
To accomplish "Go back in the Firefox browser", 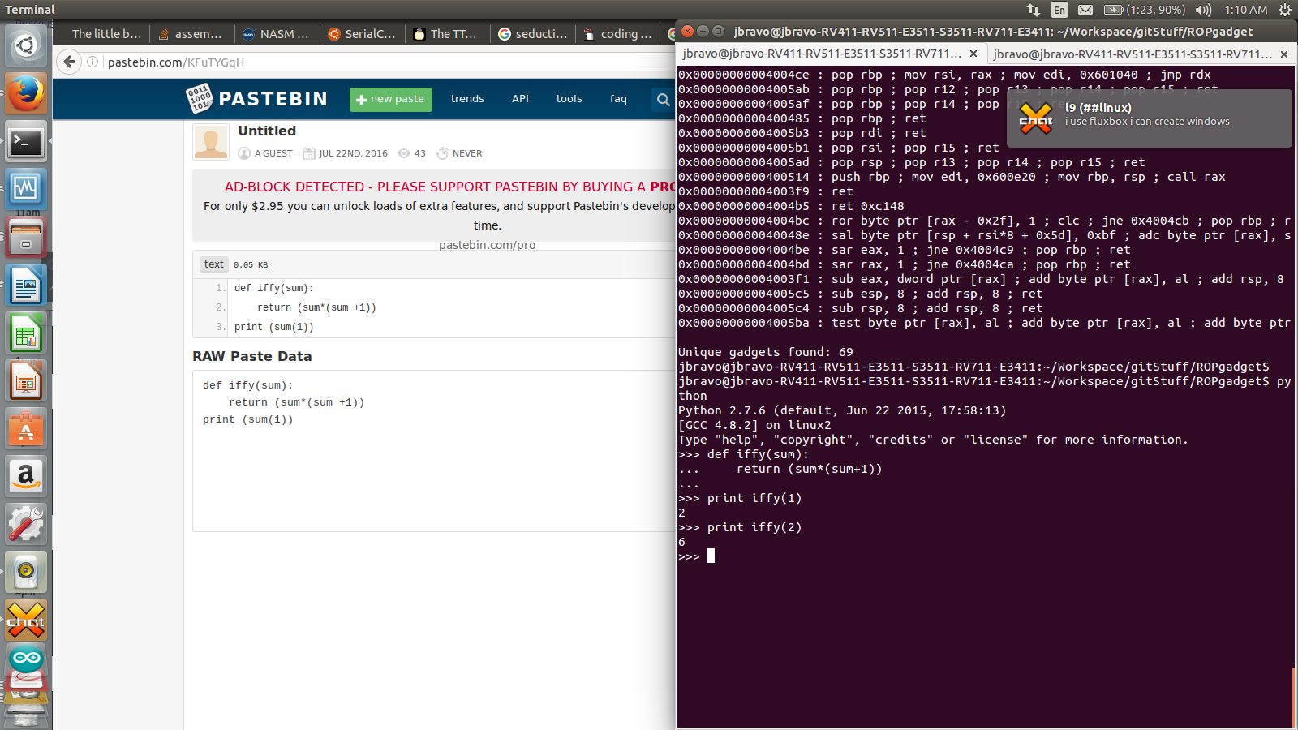I will pos(69,62).
